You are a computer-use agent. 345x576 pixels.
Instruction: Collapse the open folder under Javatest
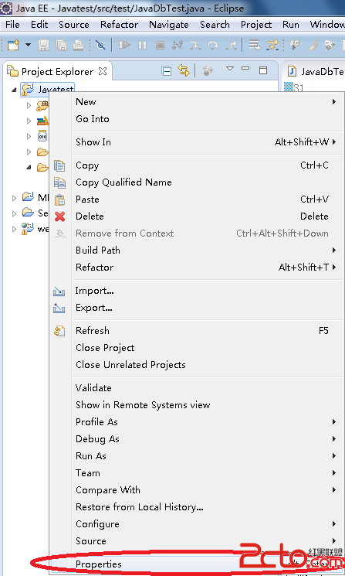coord(29,167)
